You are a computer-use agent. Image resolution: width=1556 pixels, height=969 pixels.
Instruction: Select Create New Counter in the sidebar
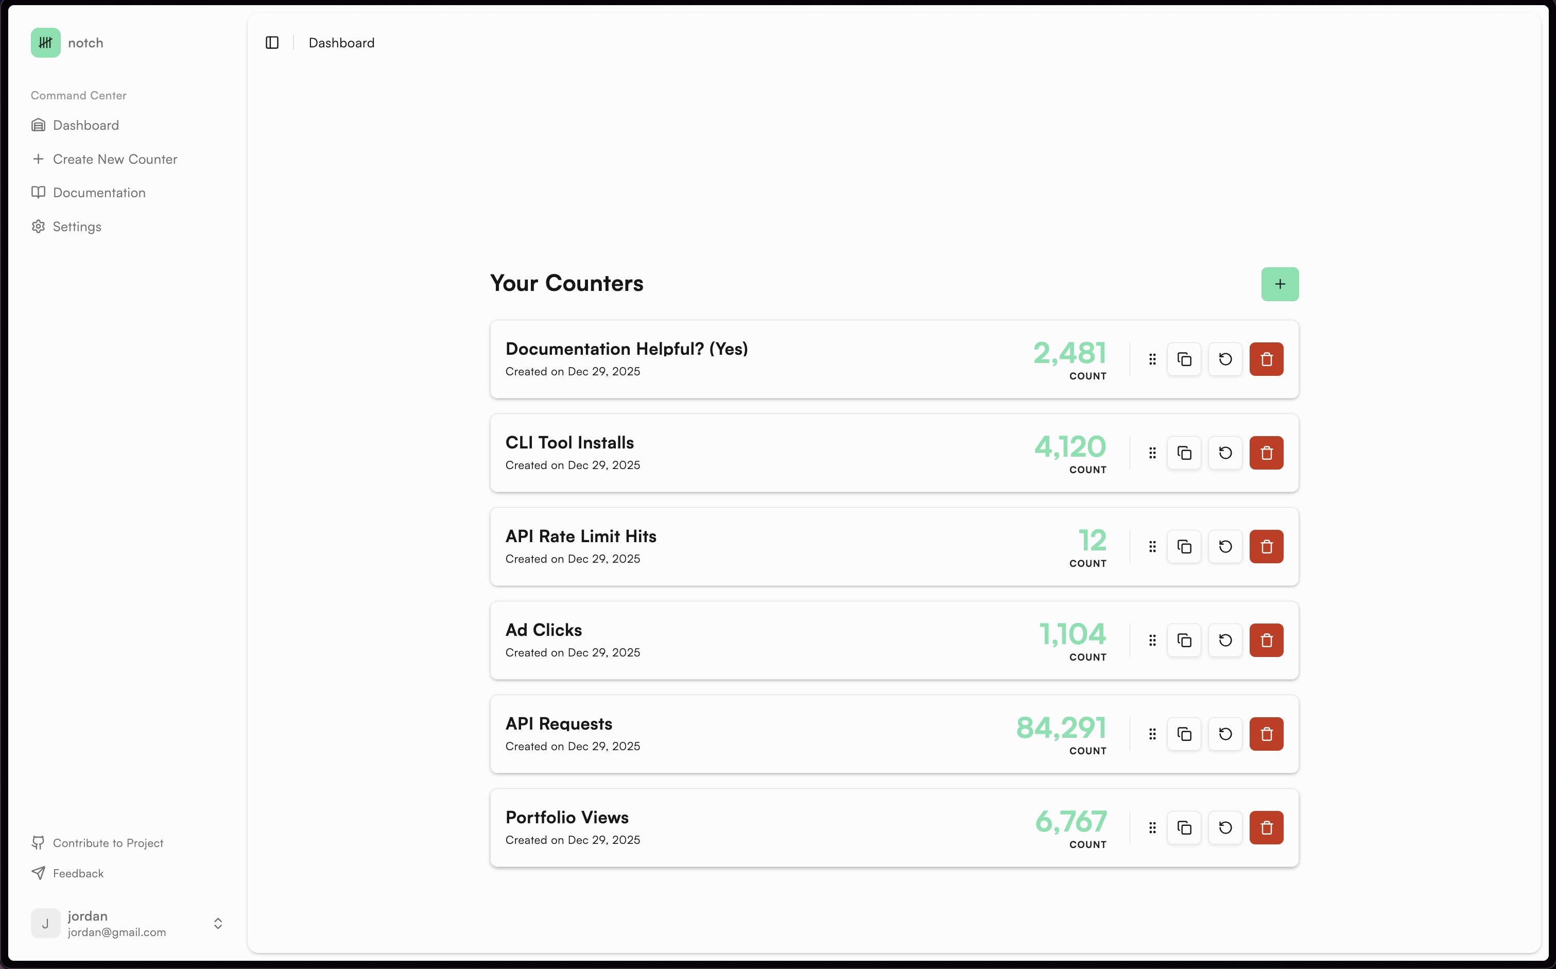pos(105,159)
